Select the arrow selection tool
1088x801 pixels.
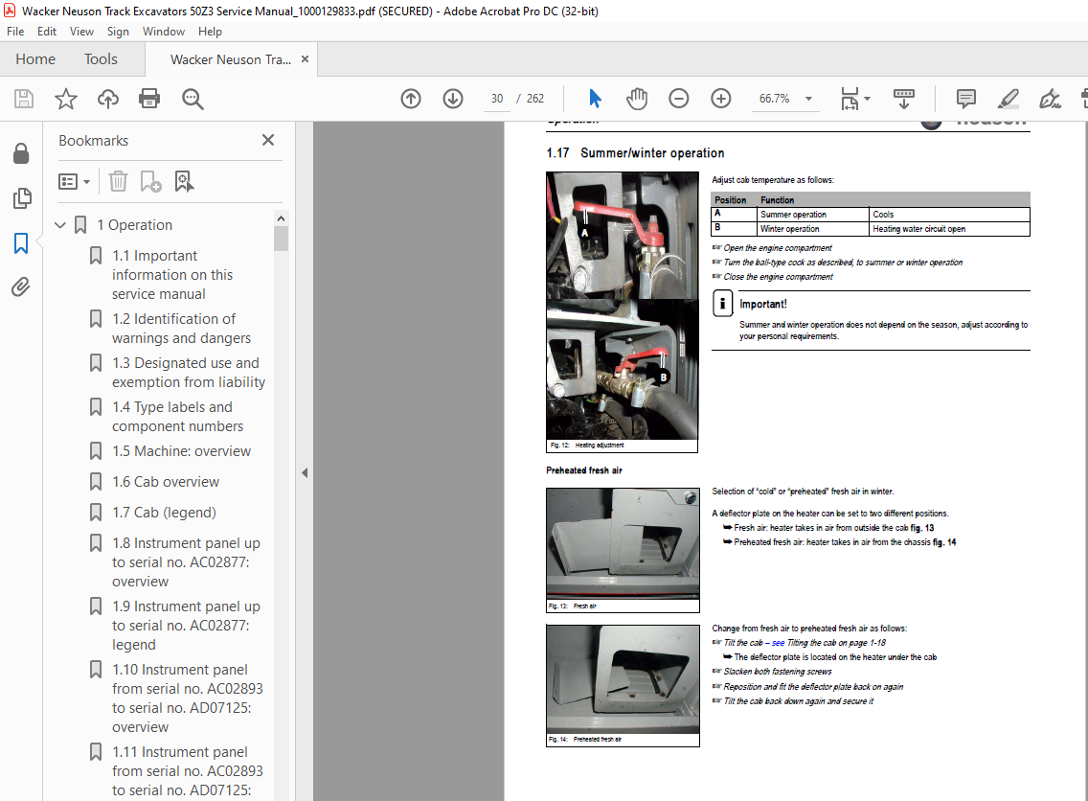coord(595,99)
